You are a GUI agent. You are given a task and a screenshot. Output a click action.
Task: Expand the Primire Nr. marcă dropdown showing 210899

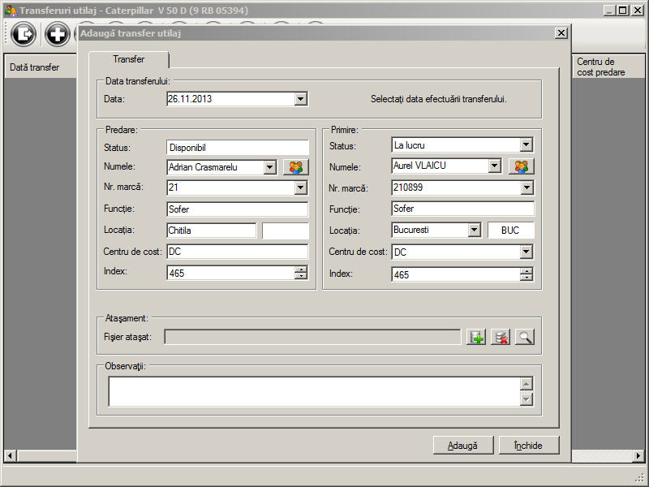(x=526, y=187)
